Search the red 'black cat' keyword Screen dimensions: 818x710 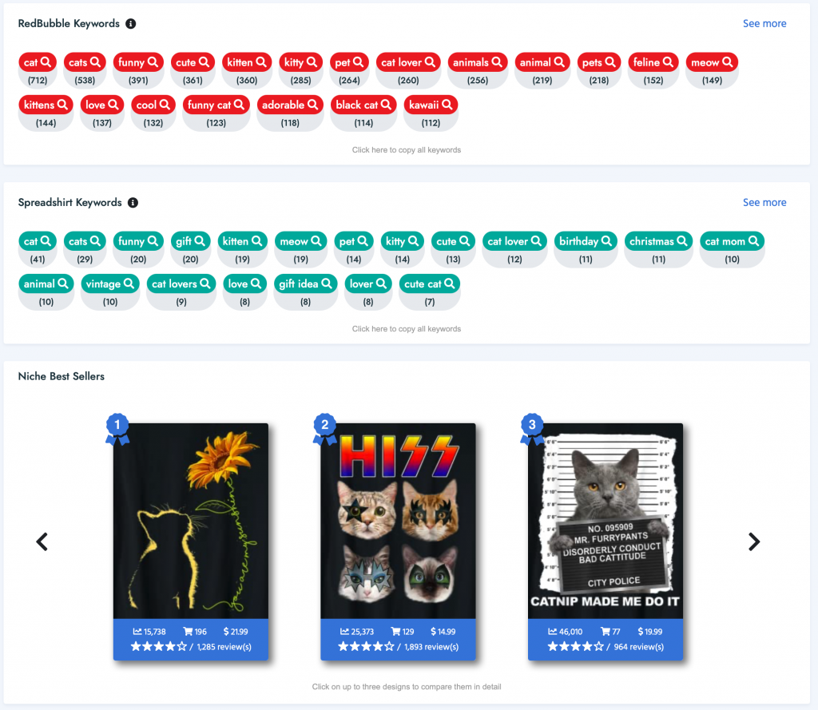click(x=363, y=105)
